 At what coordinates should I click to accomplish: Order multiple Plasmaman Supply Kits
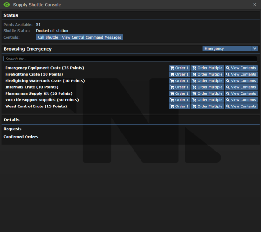click(207, 93)
